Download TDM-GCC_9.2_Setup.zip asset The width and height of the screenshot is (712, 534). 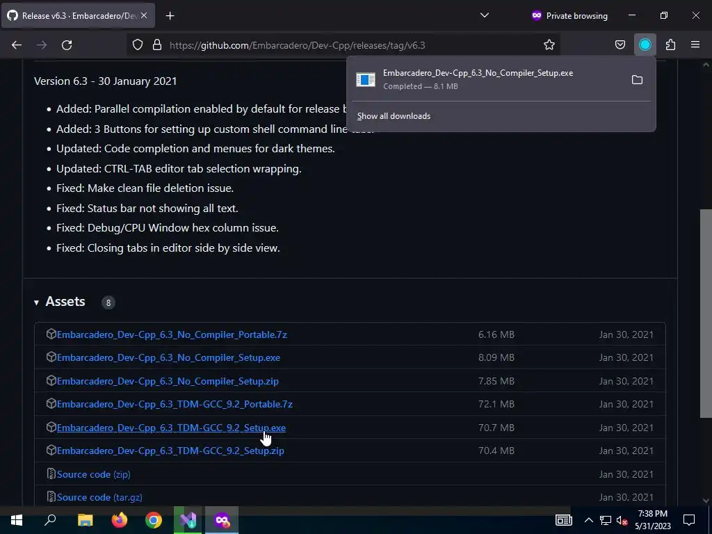pyautogui.click(x=170, y=451)
